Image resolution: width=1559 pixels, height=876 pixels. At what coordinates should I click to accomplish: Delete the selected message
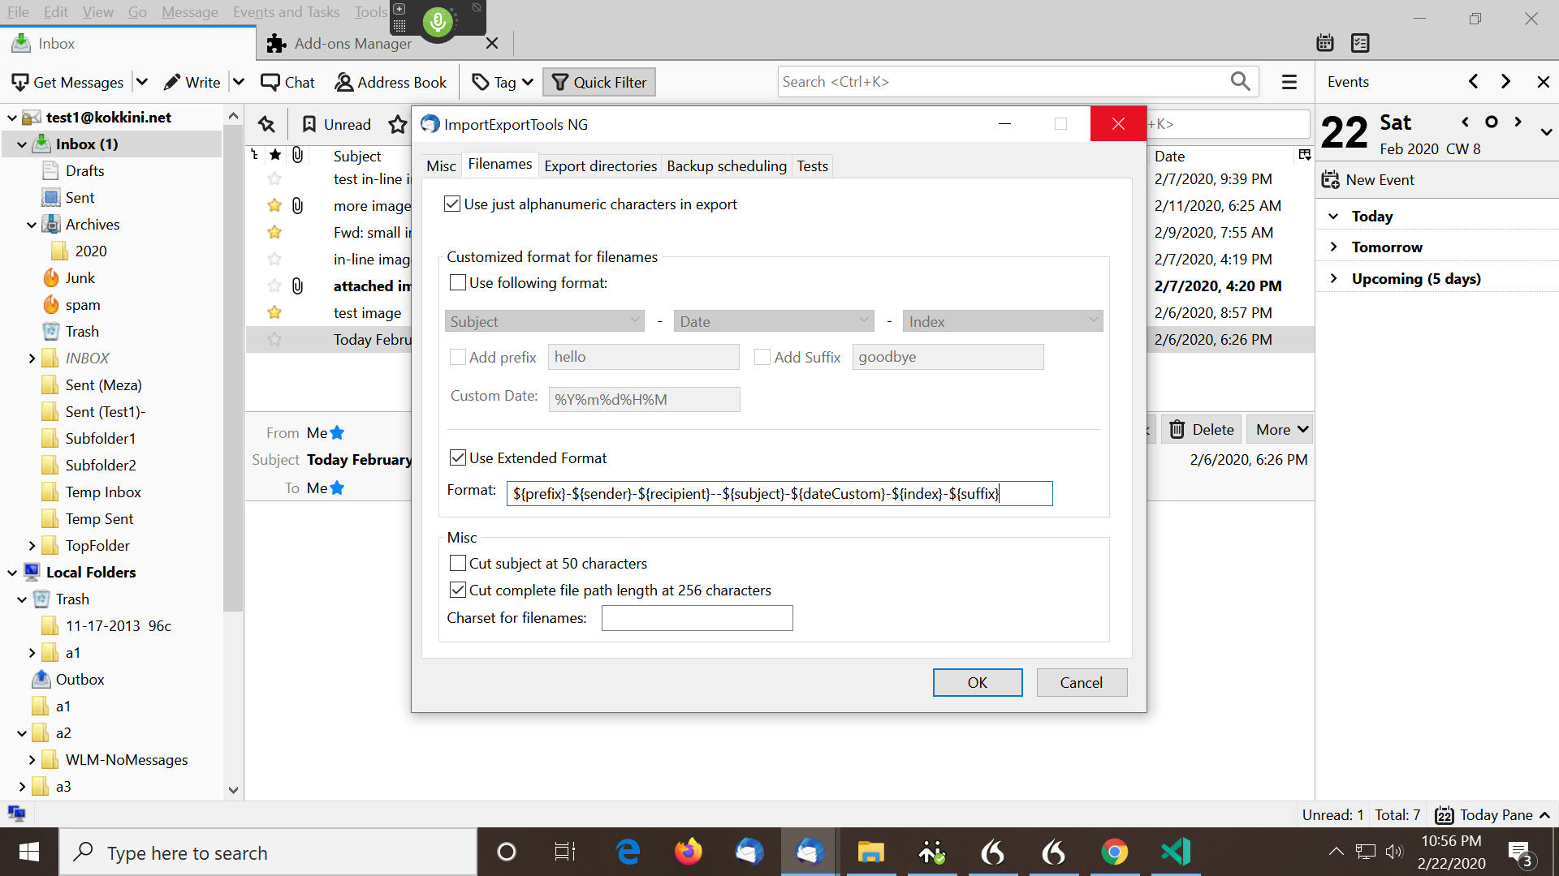point(1200,429)
